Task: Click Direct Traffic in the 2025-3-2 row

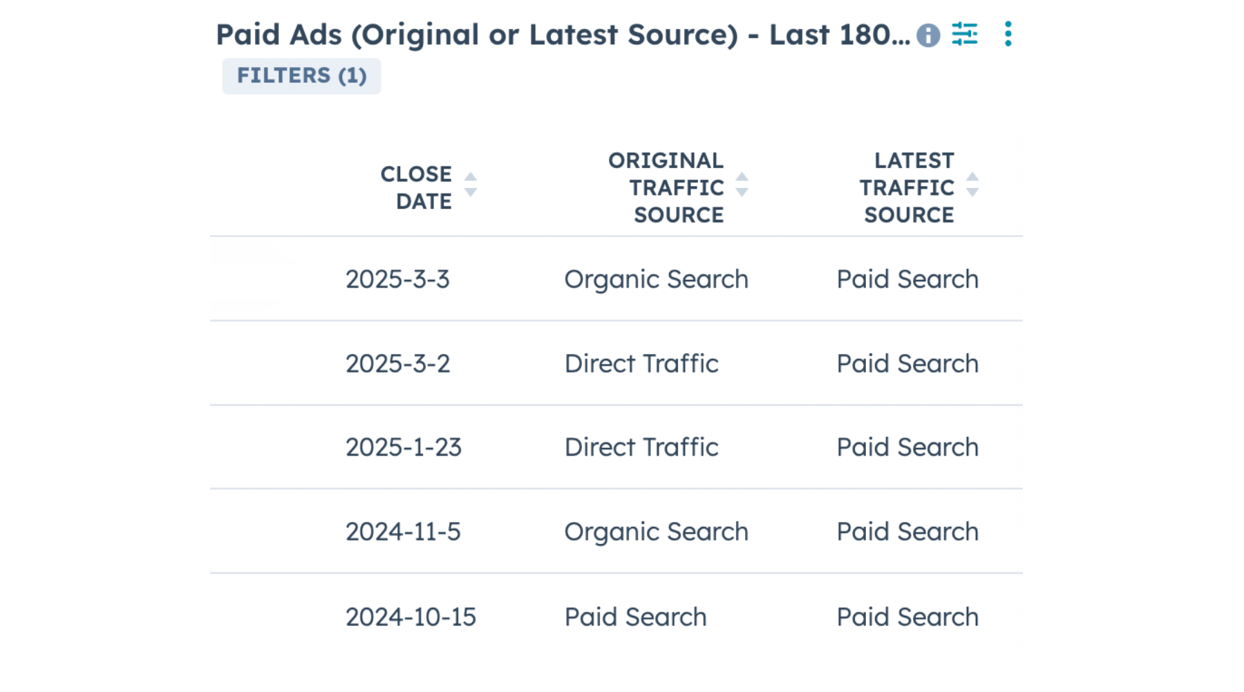Action: 641,364
